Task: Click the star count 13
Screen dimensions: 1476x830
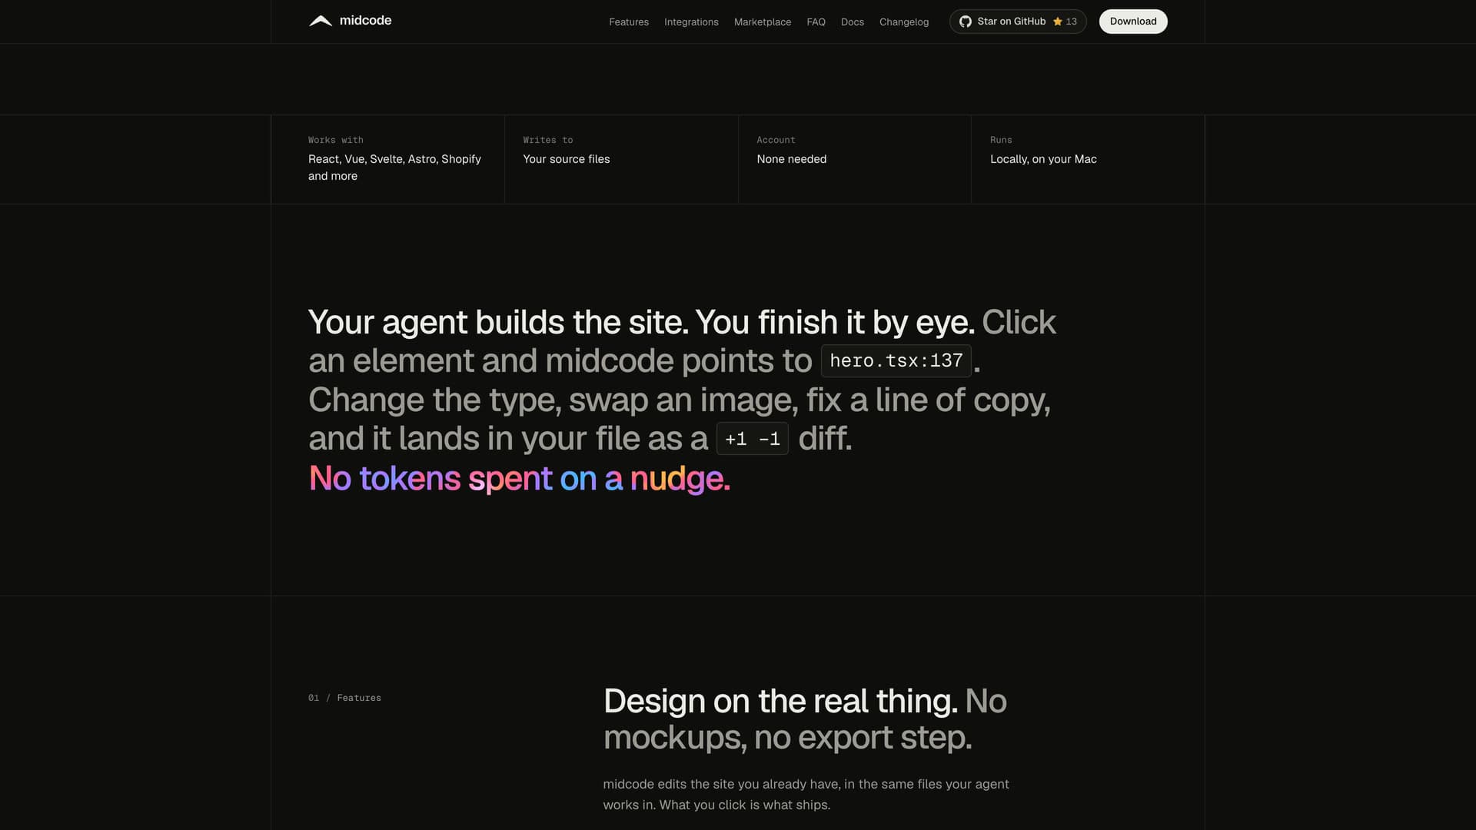Action: point(1072,22)
